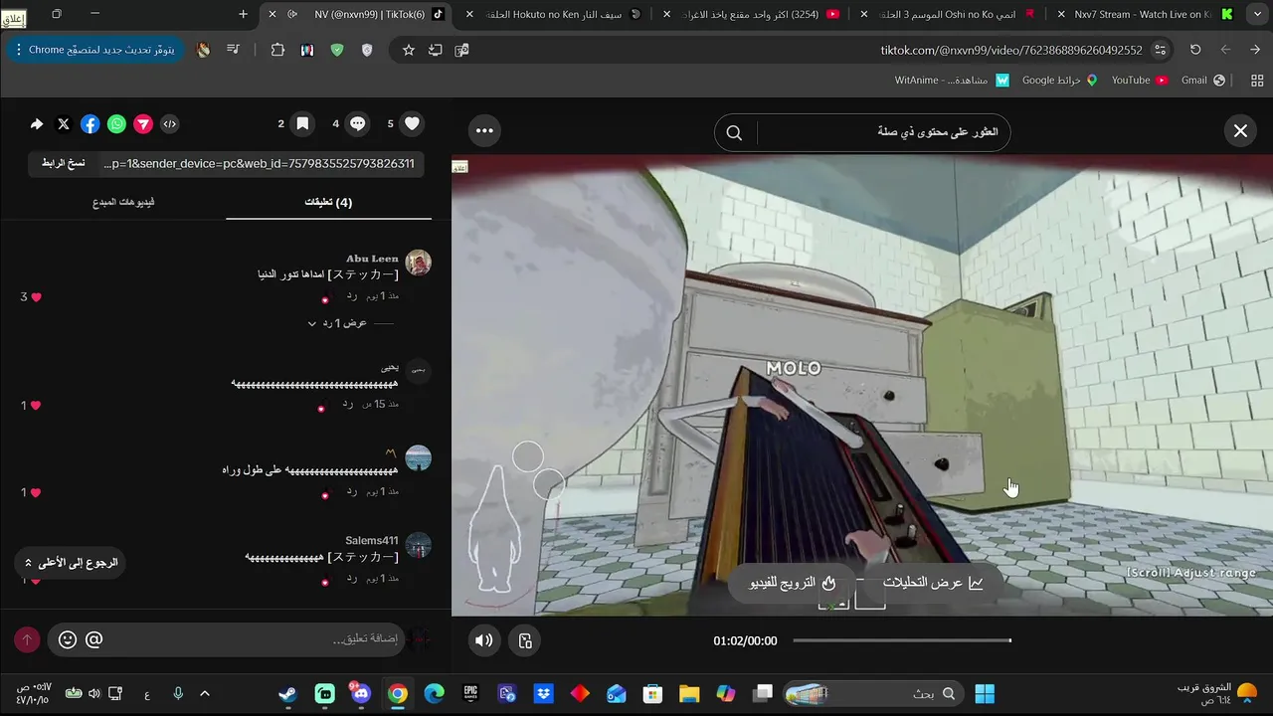Open the YouTube bookmark

click(1140, 81)
